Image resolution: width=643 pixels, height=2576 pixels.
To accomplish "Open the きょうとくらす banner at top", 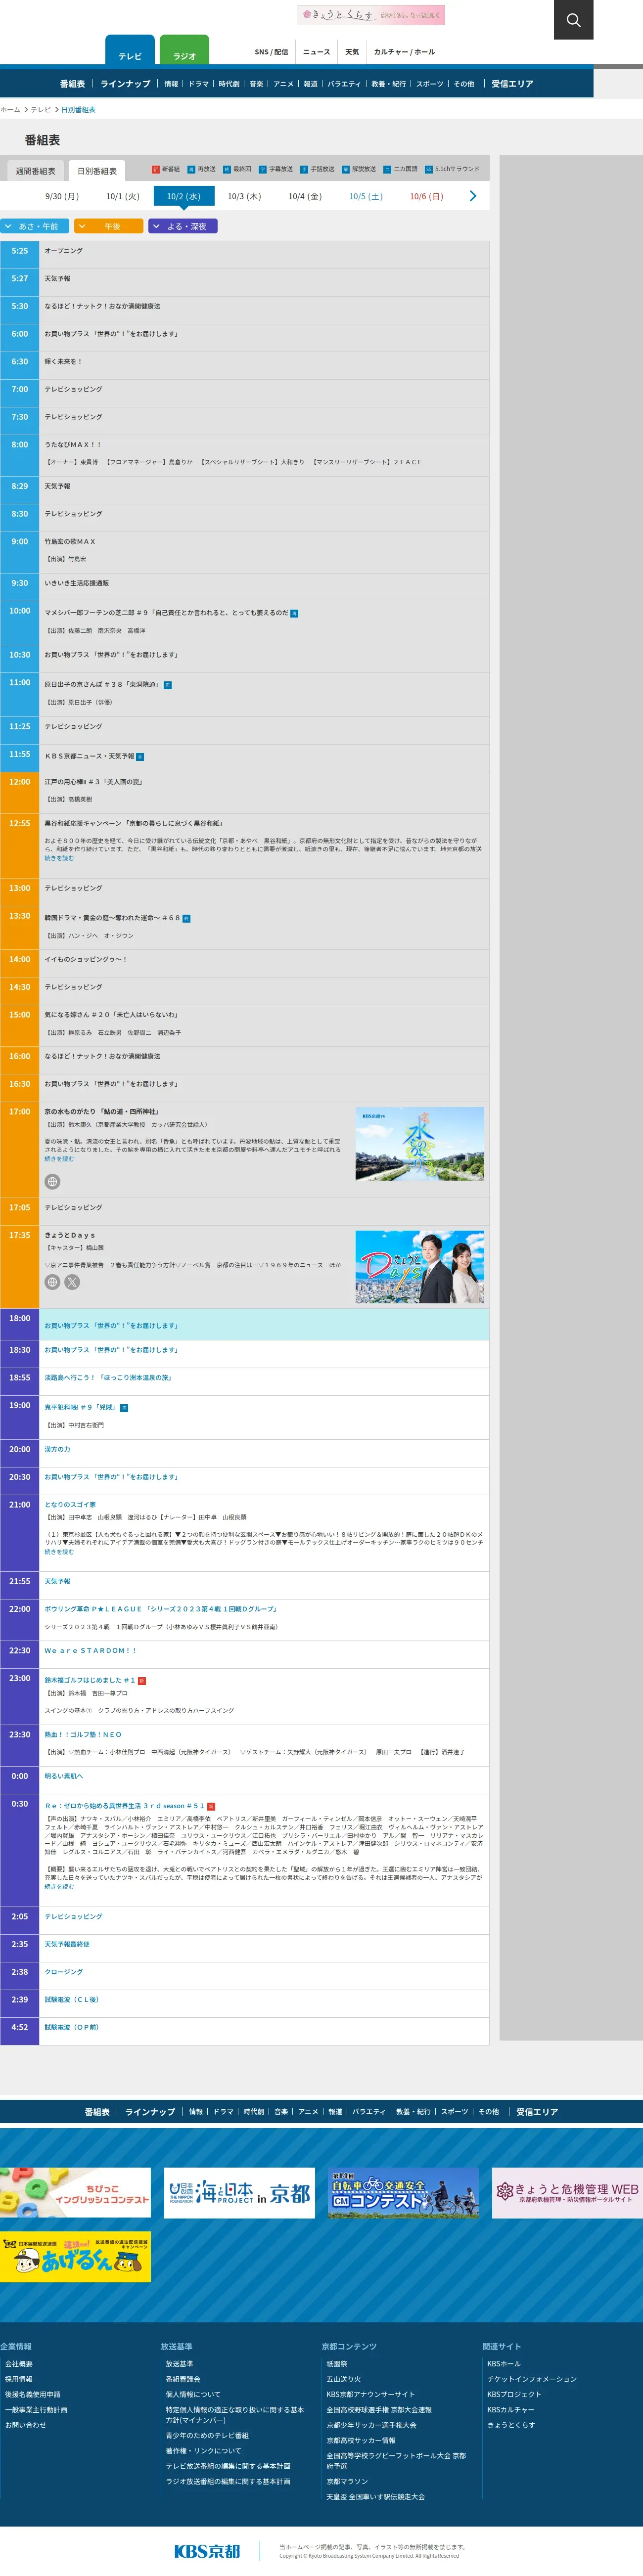I will click(370, 15).
